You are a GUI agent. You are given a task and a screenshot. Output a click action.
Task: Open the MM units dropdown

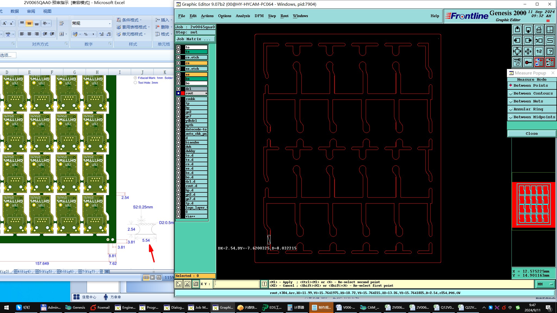(545, 284)
